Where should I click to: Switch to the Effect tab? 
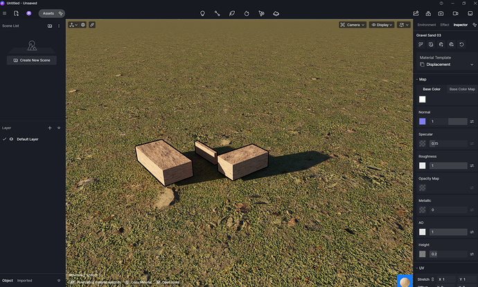(x=445, y=25)
